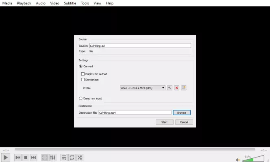This screenshot has height=162, width=270.
Task: Delete selected profile red X icon
Action: [x=176, y=88]
